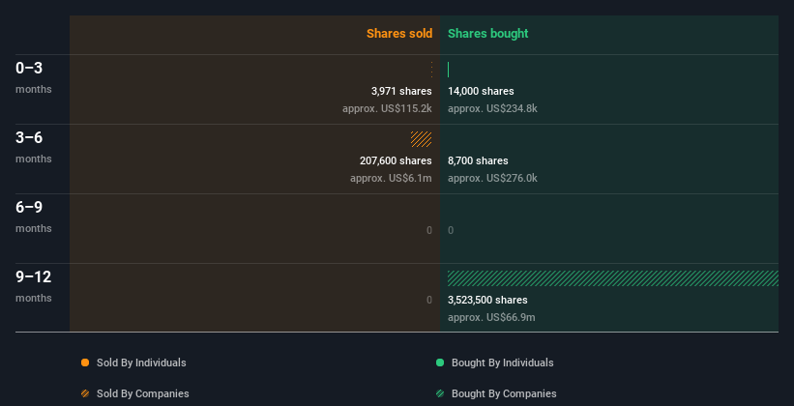Click the striped Sold By Companies legend icon
The image size is (794, 406).
click(x=85, y=393)
